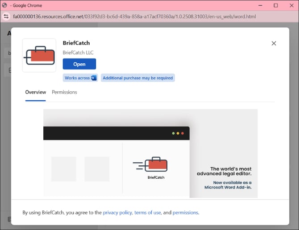299x230 pixels.
Task: Click the URL in the address bar
Action: coord(134,16)
